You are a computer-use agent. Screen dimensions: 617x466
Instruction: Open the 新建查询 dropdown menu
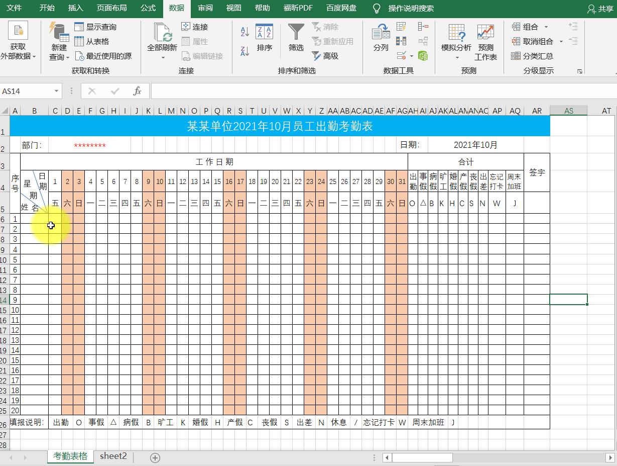pyautogui.click(x=59, y=57)
